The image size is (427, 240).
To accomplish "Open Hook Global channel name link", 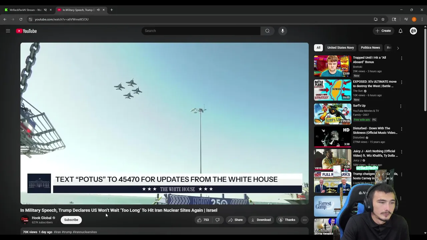I will pyautogui.click(x=41, y=218).
